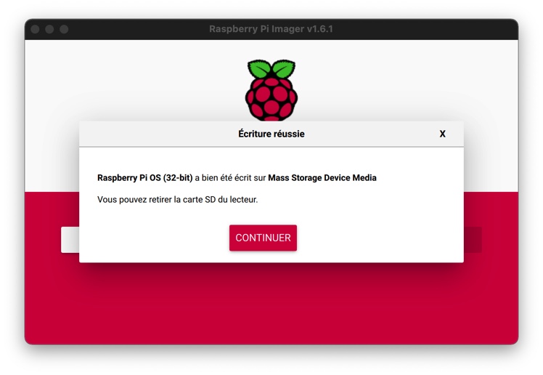Click empty space in the dialog's gray header
Viewport: 543px width, 375px height.
click(x=160, y=134)
